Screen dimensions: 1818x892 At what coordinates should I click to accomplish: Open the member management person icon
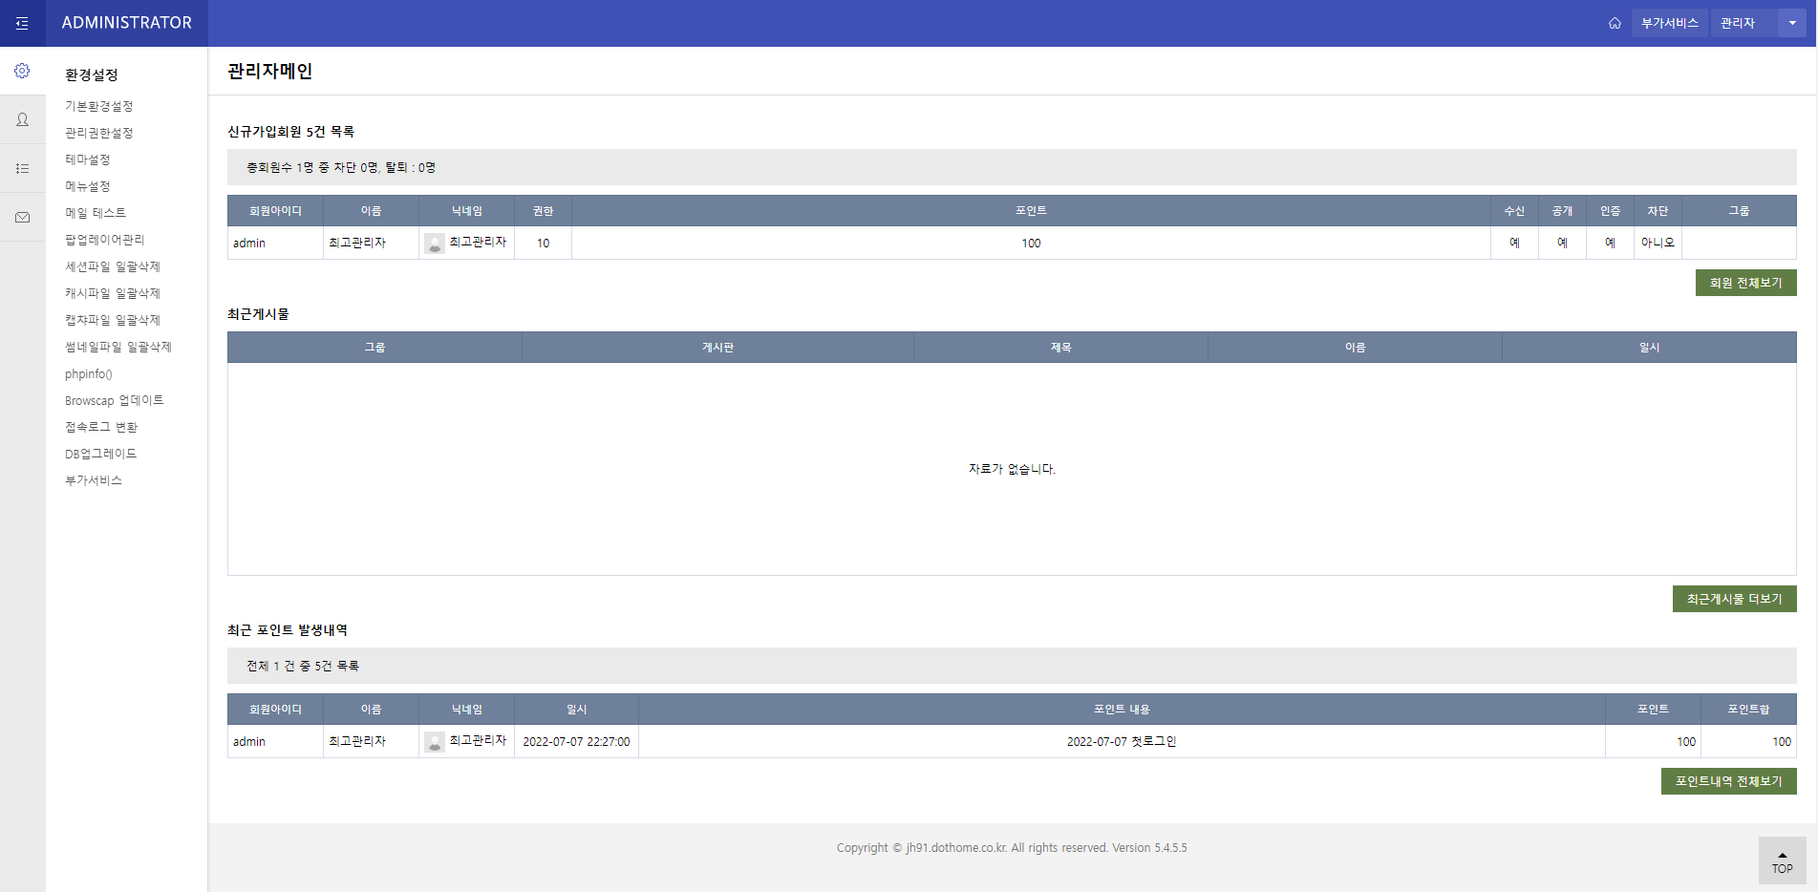(x=22, y=119)
